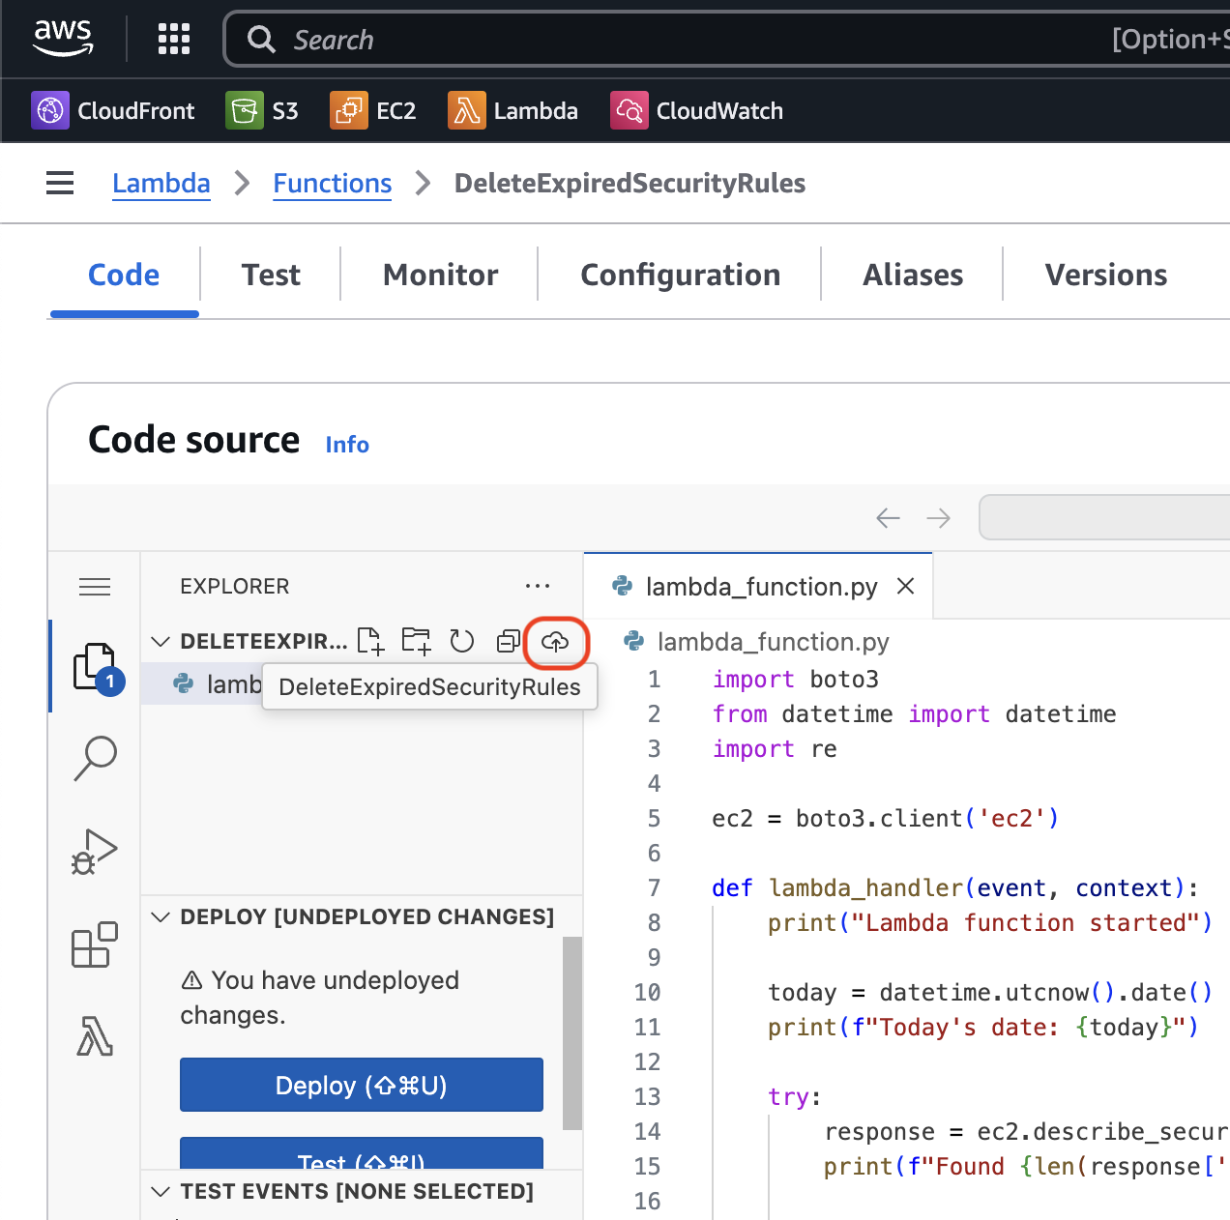Screen dimensions: 1230x1220
Task: Click the "ec2 = boto3.client('ec2')" line
Action: pos(886,818)
